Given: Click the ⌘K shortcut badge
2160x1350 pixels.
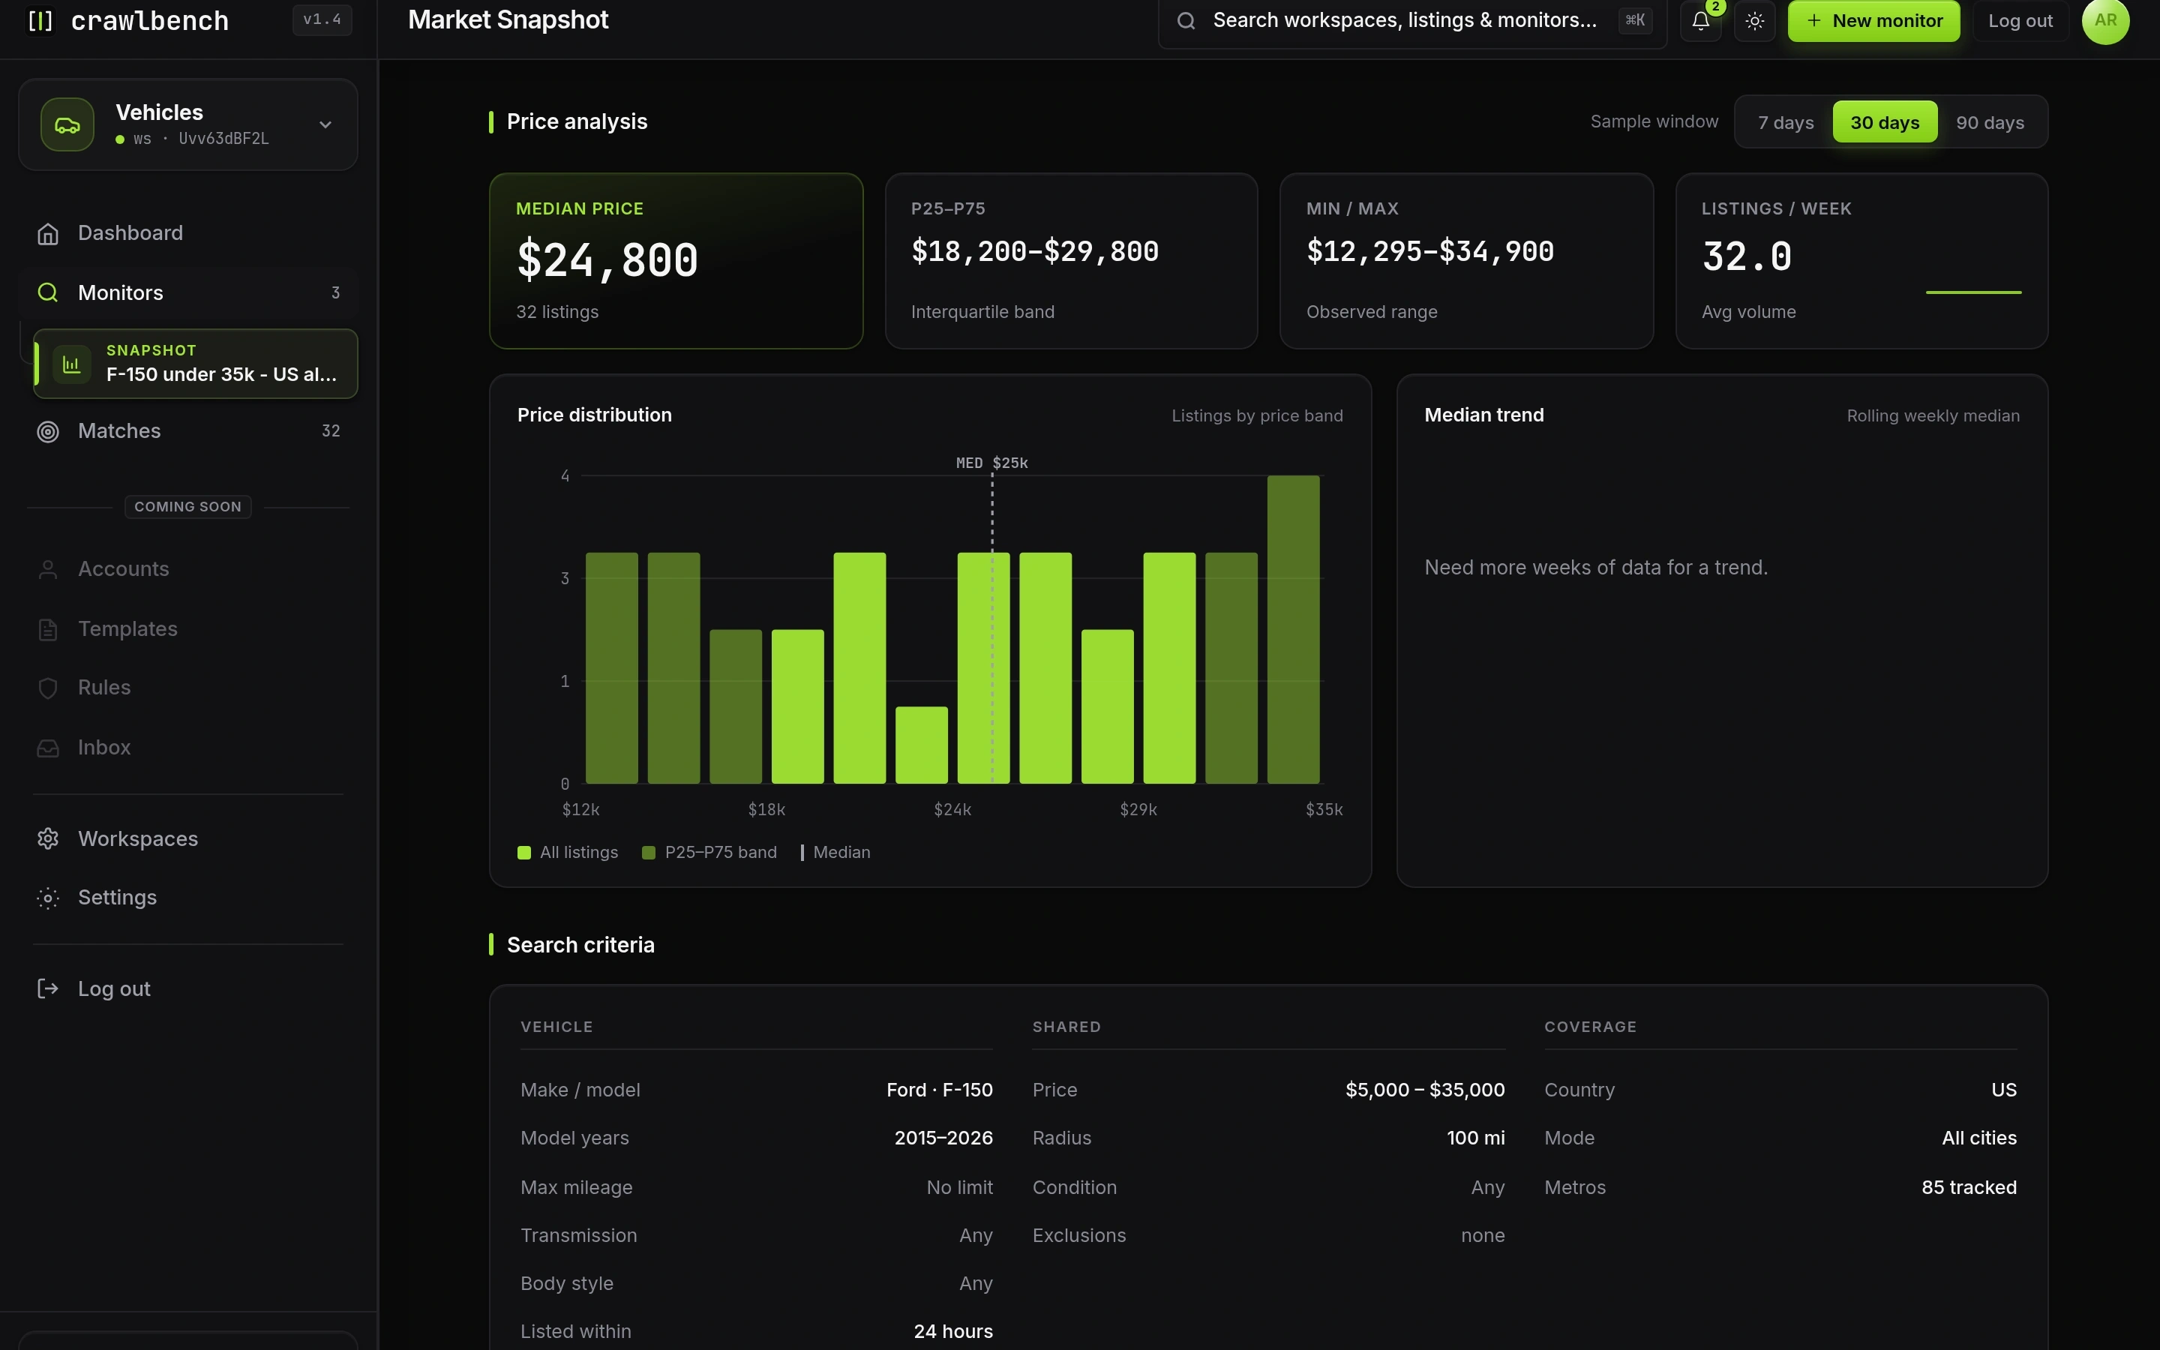Looking at the screenshot, I should [1635, 19].
